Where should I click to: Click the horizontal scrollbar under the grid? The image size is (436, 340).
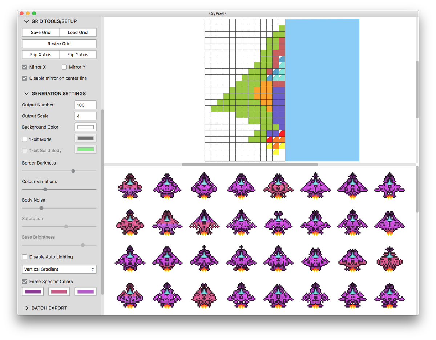pyautogui.click(x=250, y=165)
